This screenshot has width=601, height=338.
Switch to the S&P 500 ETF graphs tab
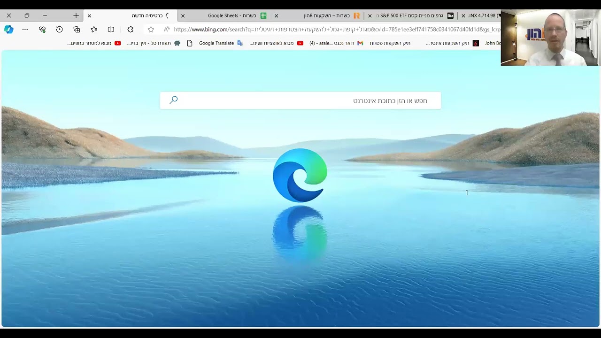tap(411, 15)
